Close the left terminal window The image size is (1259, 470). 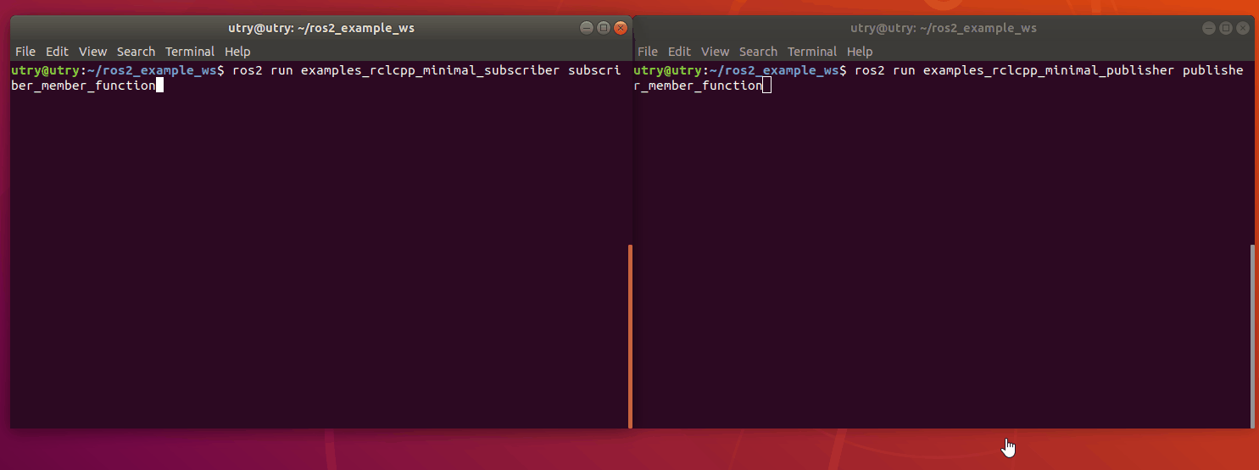[x=620, y=28]
